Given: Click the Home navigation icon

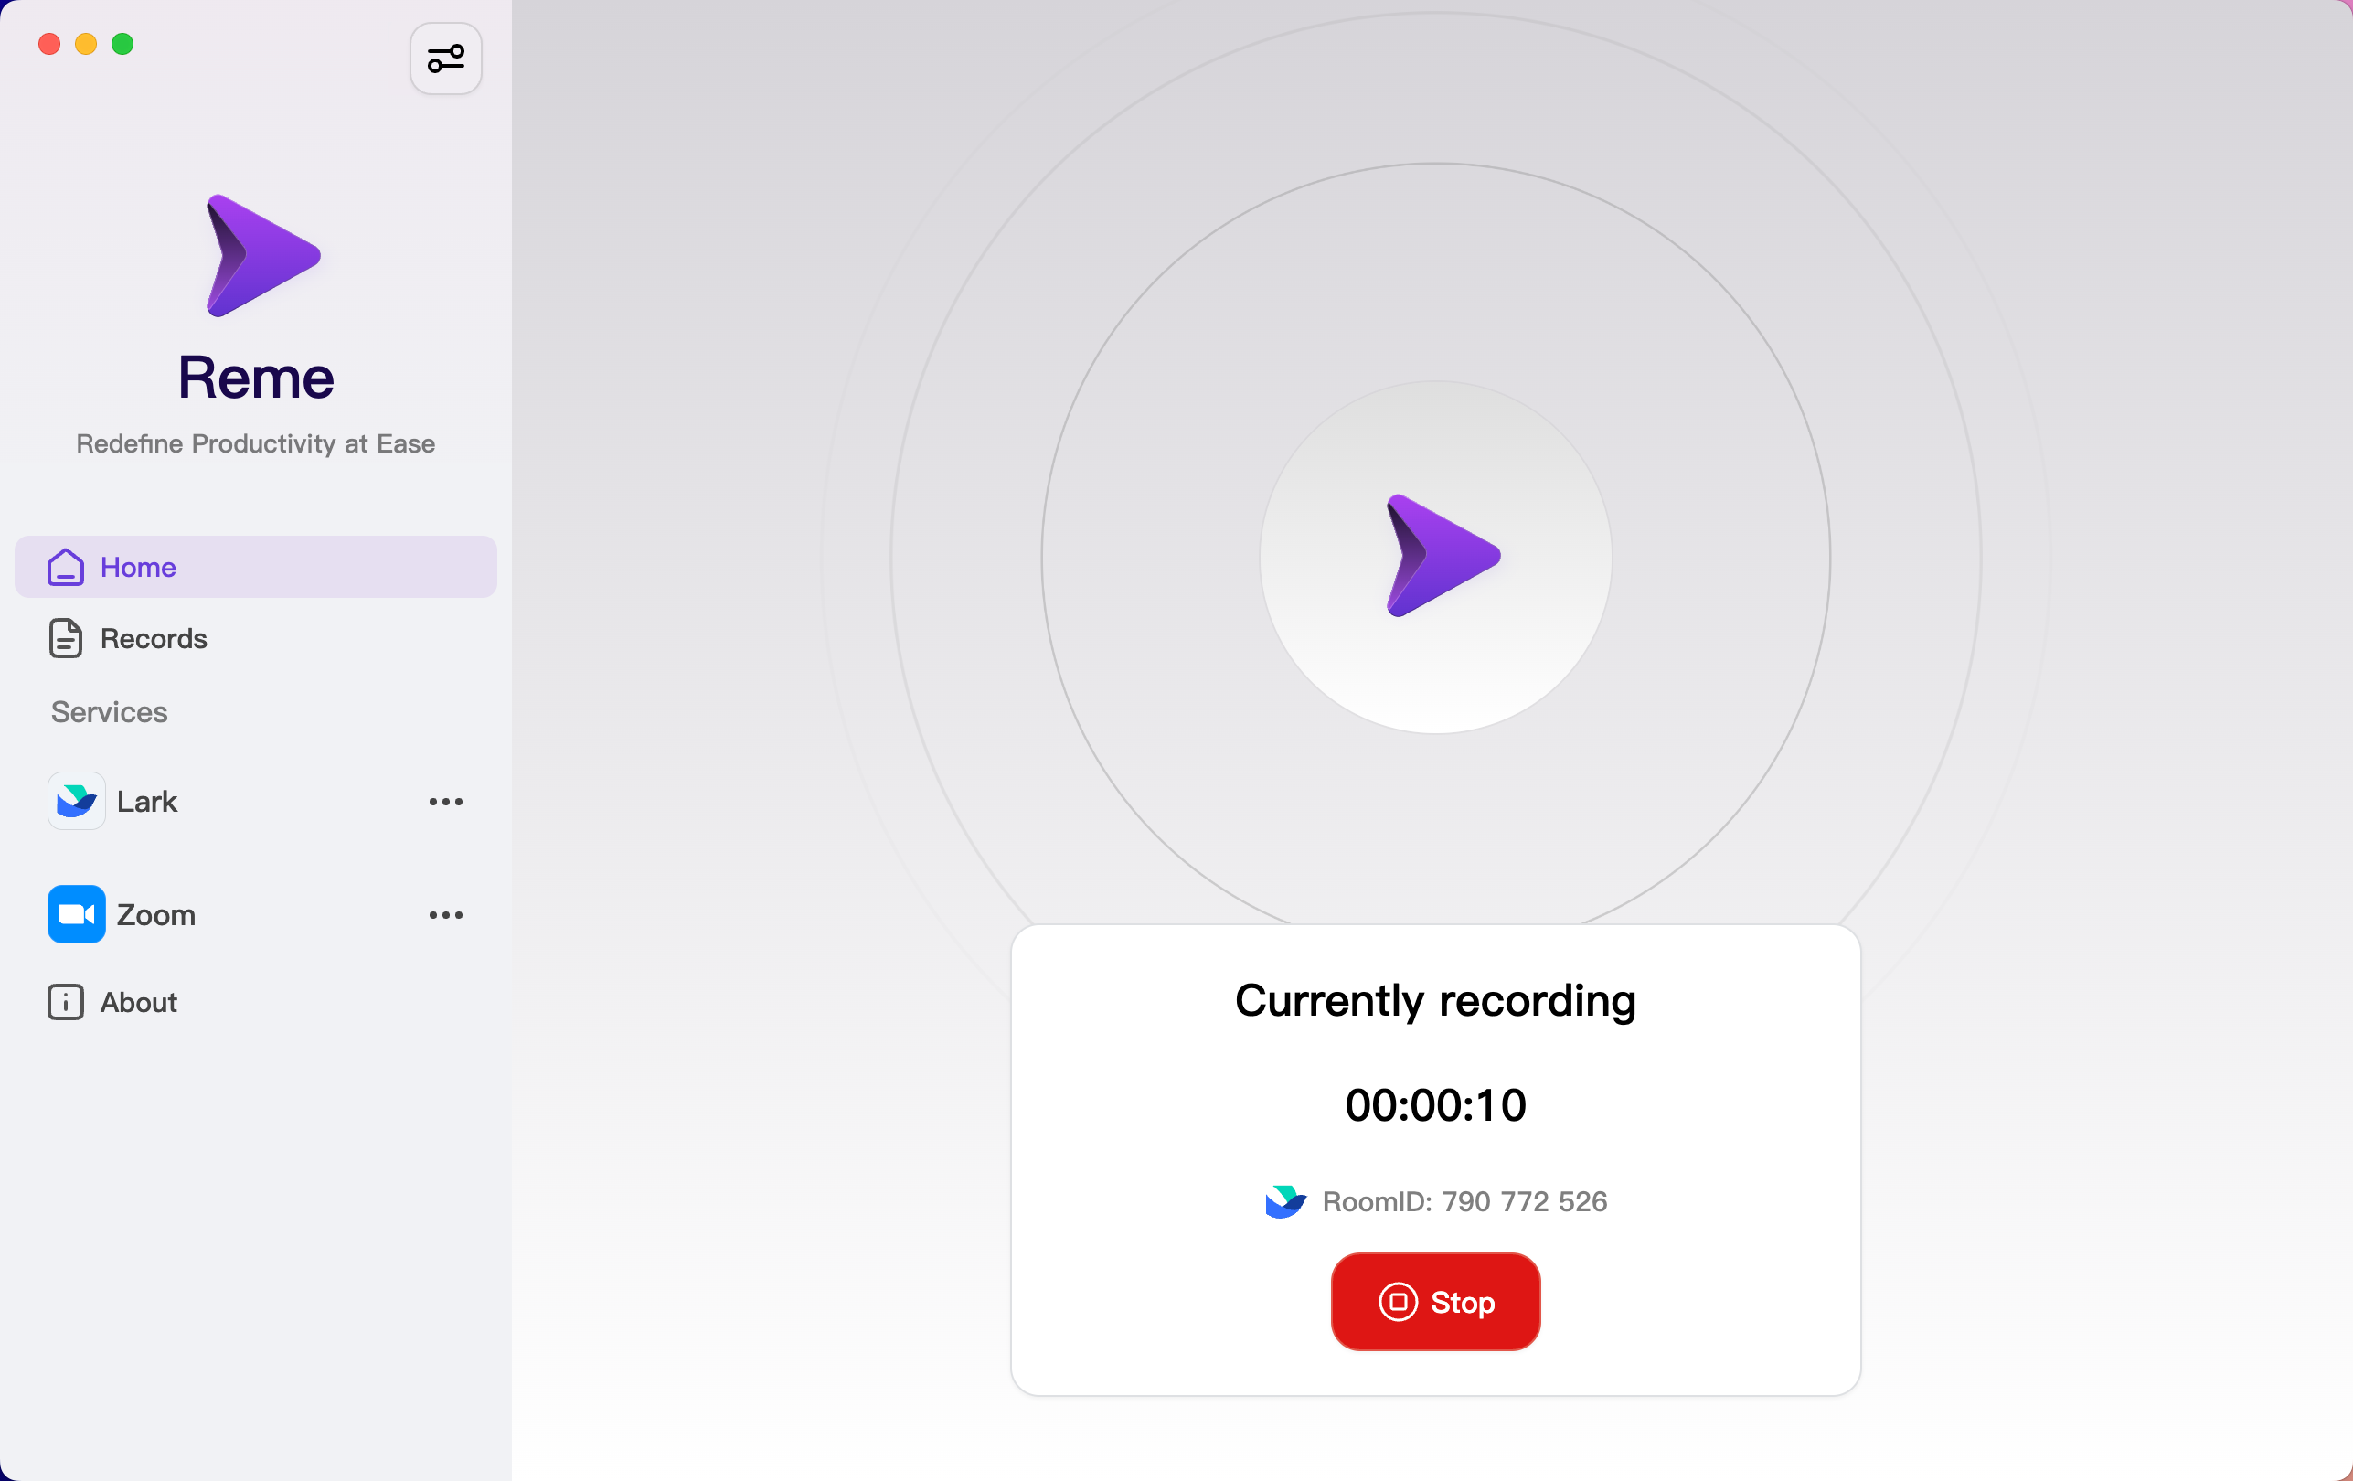Looking at the screenshot, I should (x=63, y=567).
